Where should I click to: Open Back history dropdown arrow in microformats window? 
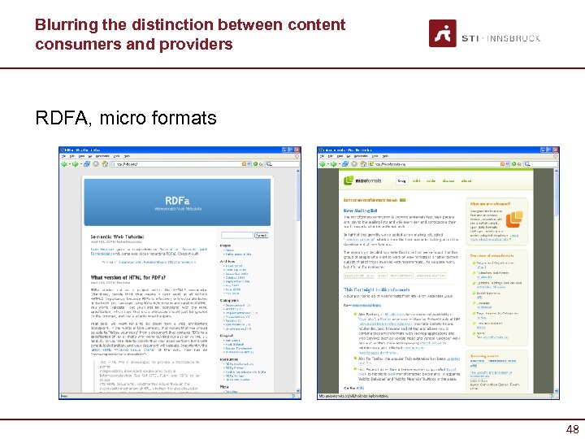tap(327, 164)
